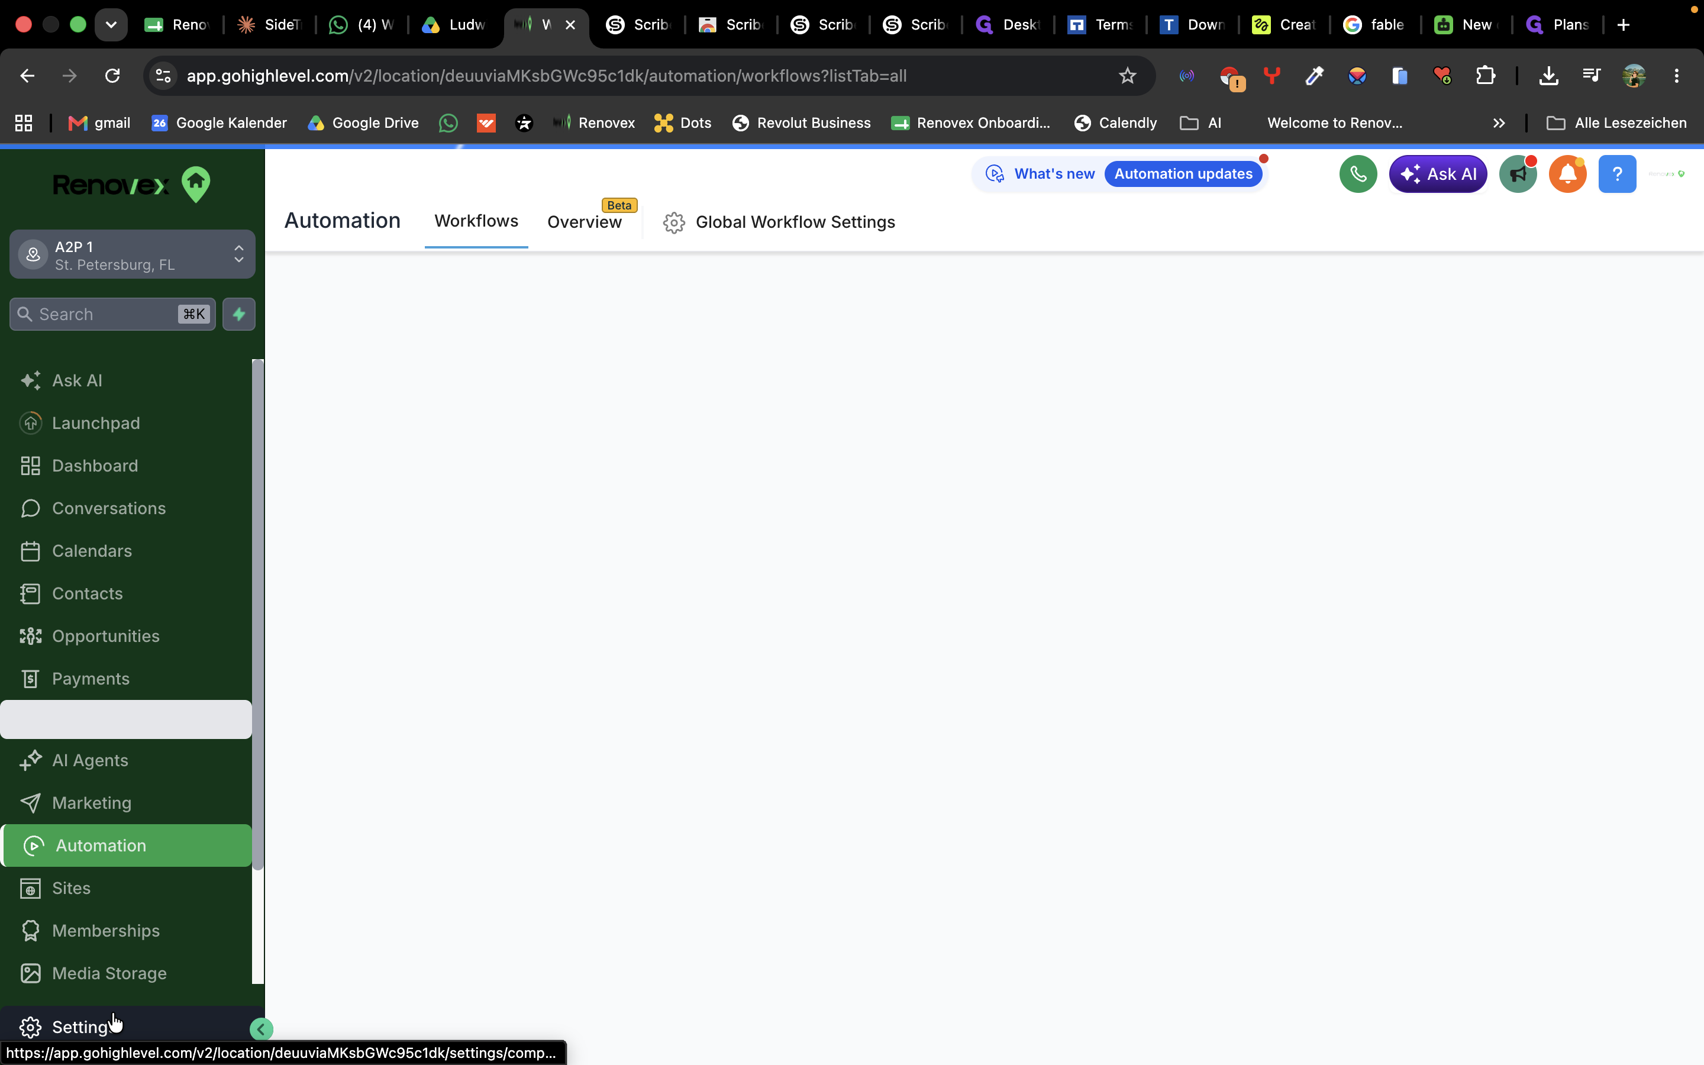1704x1065 pixels.
Task: Open the gmail bookmark
Action: 99,122
